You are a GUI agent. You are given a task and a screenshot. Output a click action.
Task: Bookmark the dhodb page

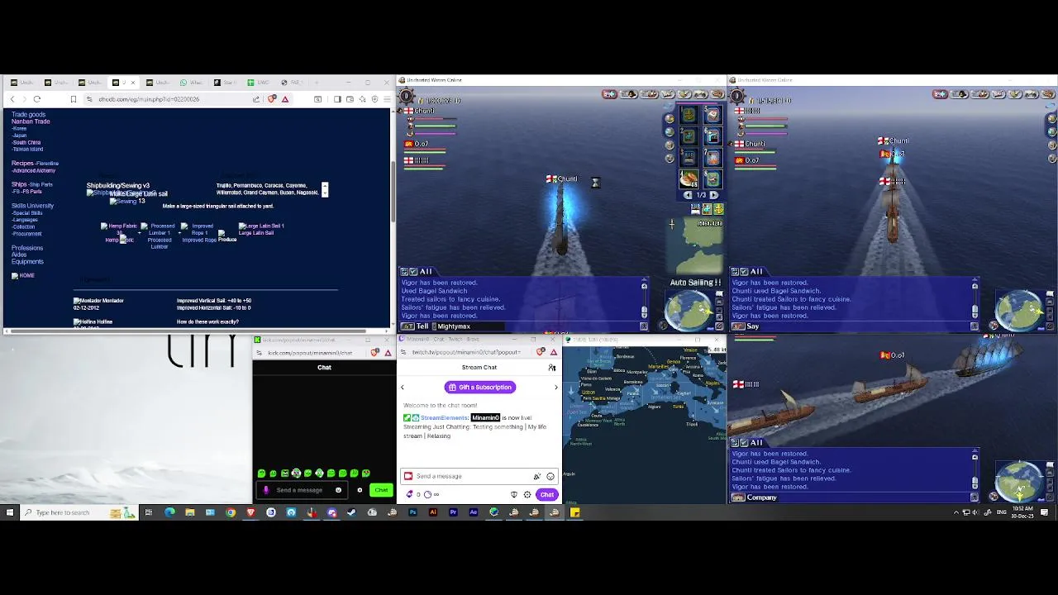tap(73, 99)
